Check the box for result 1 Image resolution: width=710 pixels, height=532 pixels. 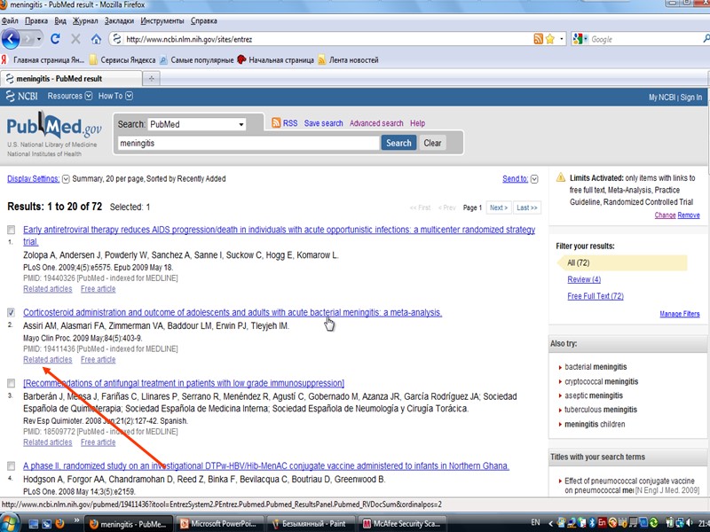pyautogui.click(x=11, y=230)
